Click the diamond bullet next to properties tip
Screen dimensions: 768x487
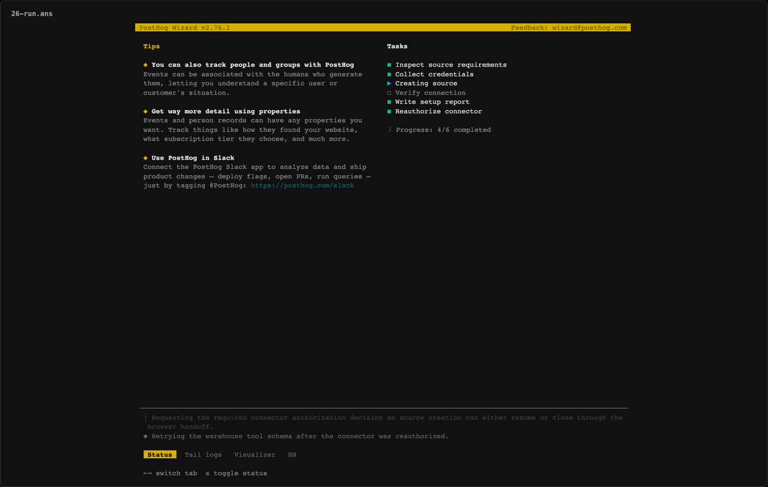146,112
